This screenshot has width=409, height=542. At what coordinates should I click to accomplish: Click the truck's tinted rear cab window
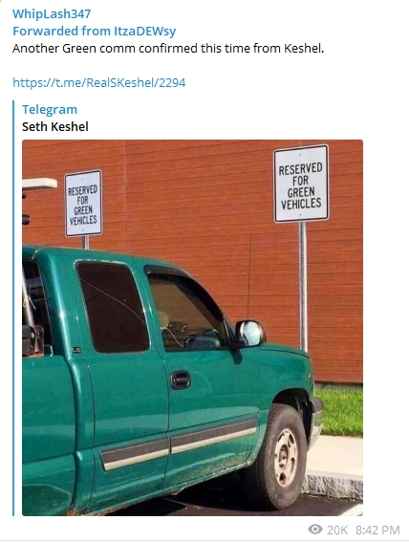[113, 306]
